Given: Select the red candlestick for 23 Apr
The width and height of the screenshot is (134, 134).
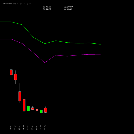Looking at the screenshot, I should coord(20,96).
